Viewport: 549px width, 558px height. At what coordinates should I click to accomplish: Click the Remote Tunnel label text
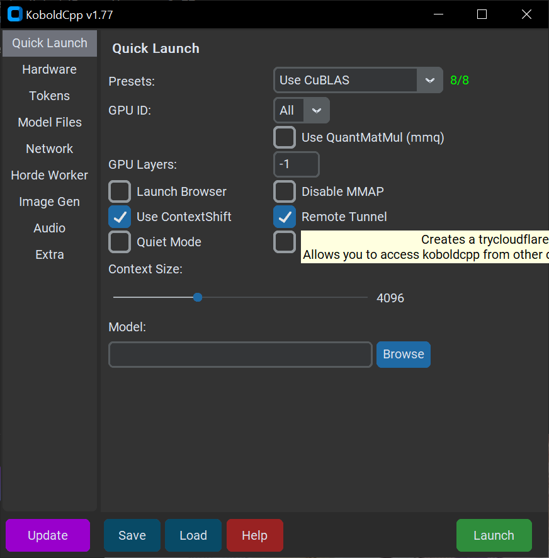[344, 217]
